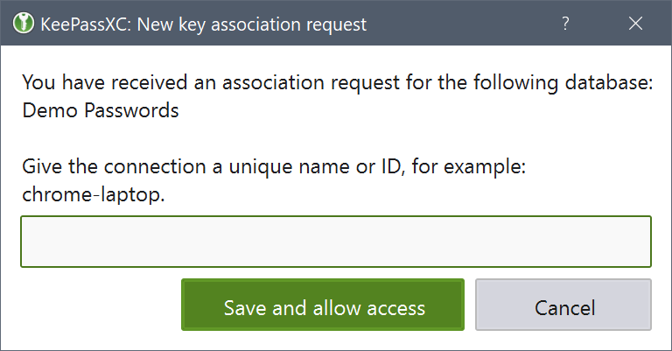Image resolution: width=672 pixels, height=351 pixels.
Task: Click the chrome-laptop example text
Action: (93, 195)
